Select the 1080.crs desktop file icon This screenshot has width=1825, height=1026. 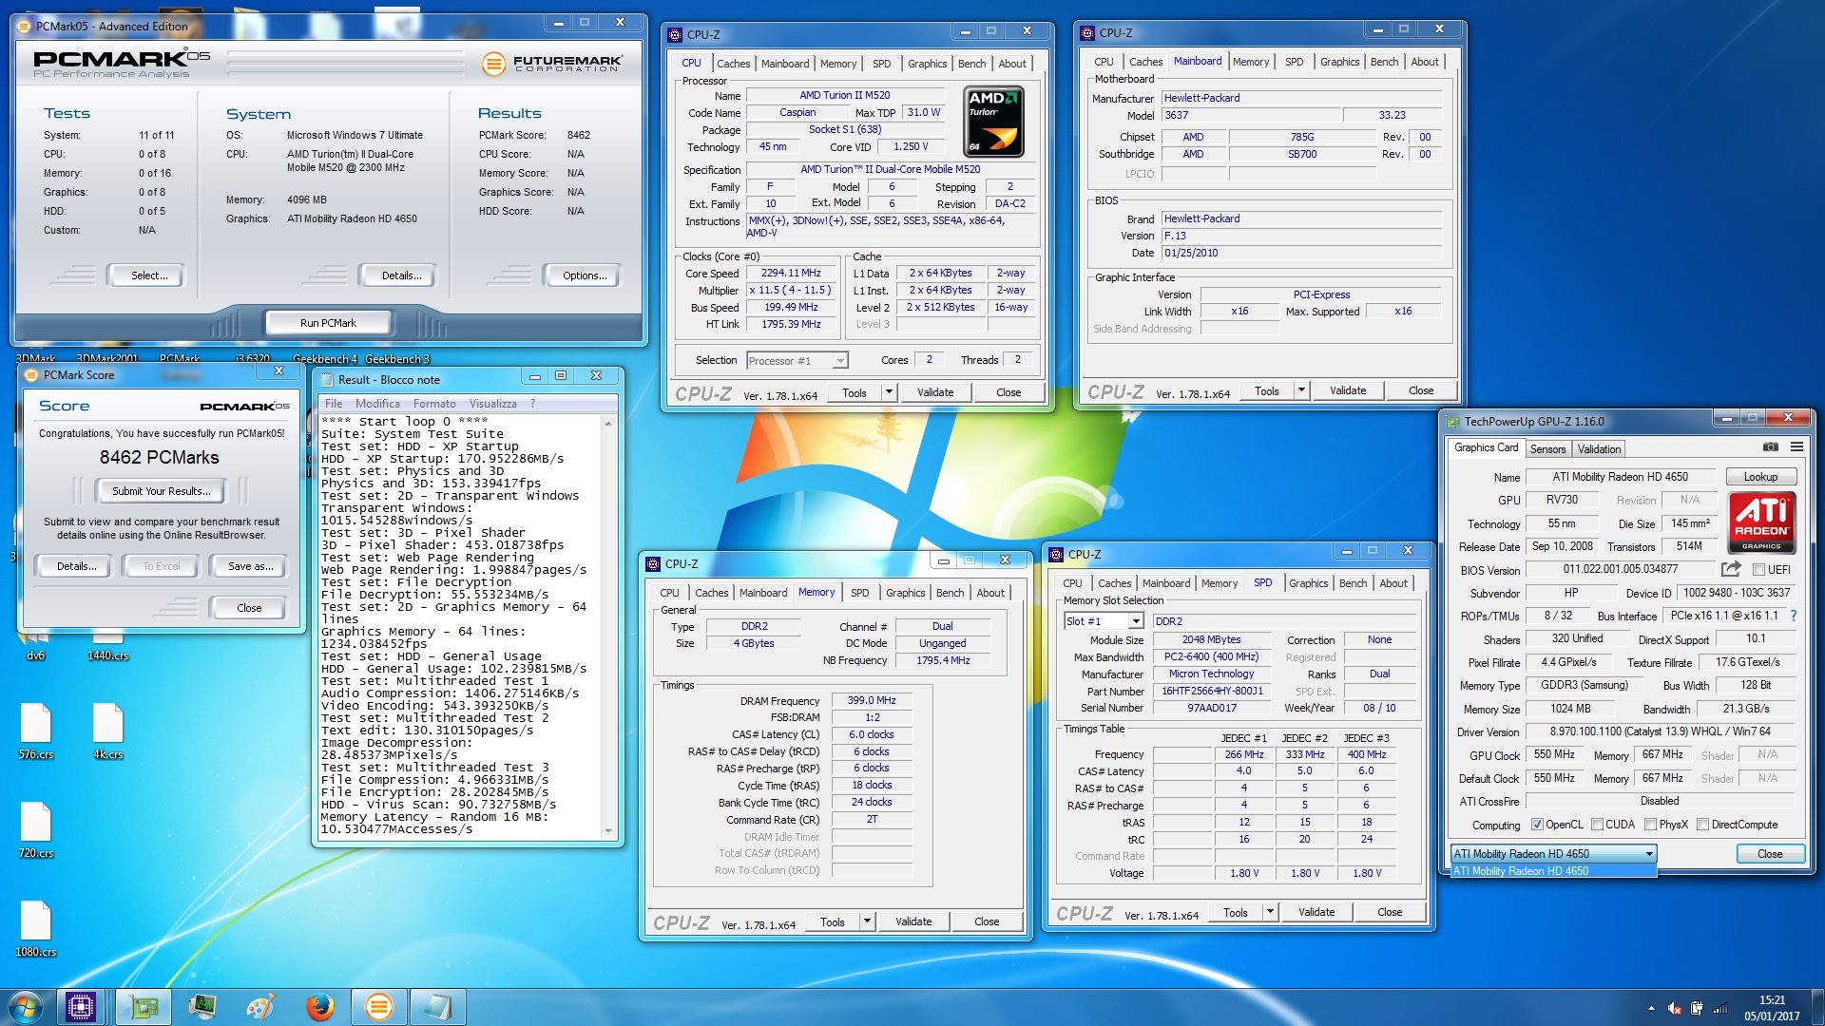(x=36, y=929)
